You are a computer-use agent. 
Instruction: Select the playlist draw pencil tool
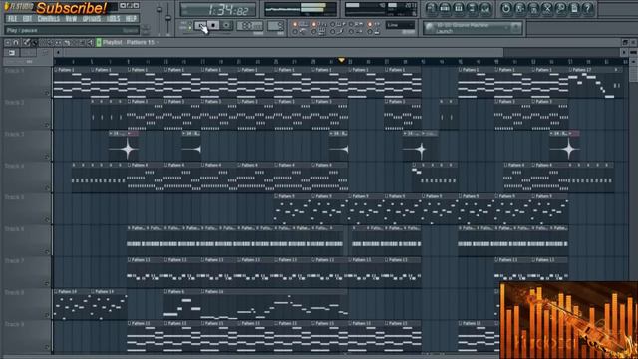coord(27,42)
